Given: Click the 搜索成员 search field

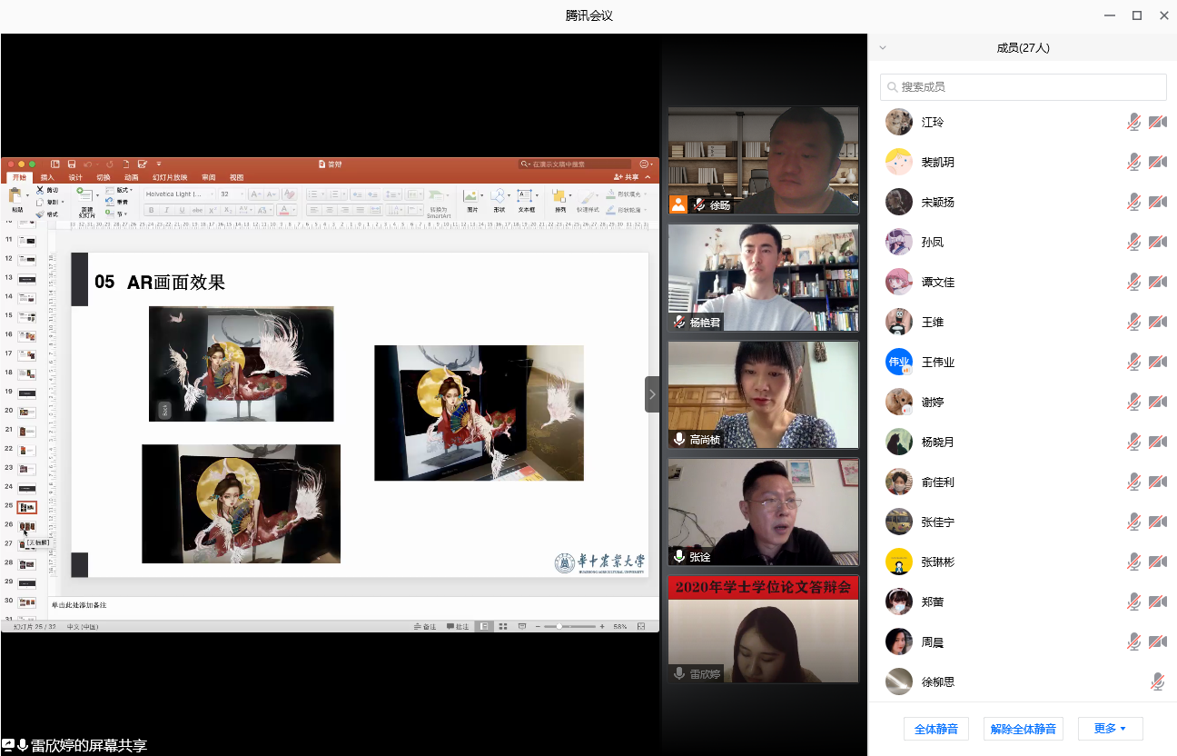Looking at the screenshot, I should point(1024,87).
